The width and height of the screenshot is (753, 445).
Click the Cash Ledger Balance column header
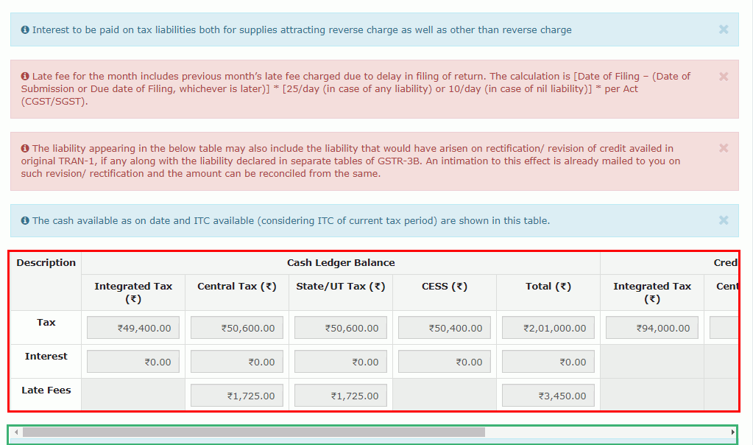point(341,263)
